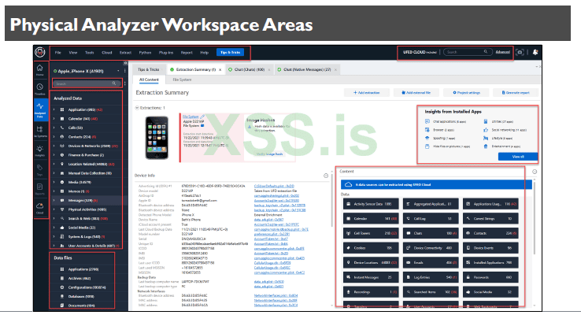Switch to the File System sub-tab
The width and height of the screenshot is (581, 326).
click(182, 80)
